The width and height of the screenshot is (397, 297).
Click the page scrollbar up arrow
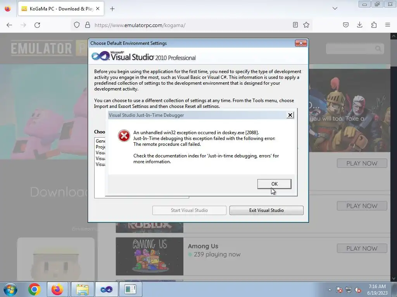point(394,36)
